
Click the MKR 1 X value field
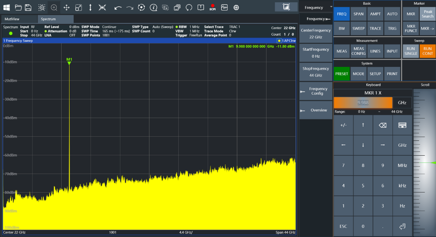click(363, 103)
